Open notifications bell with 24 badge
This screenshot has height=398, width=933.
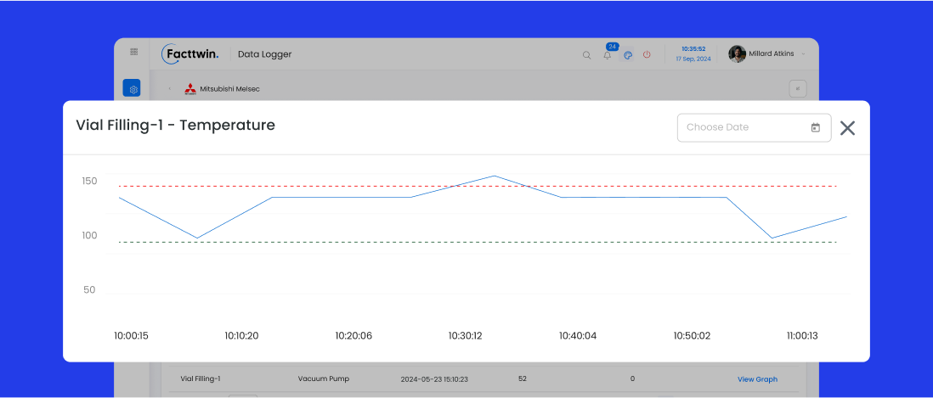[608, 54]
